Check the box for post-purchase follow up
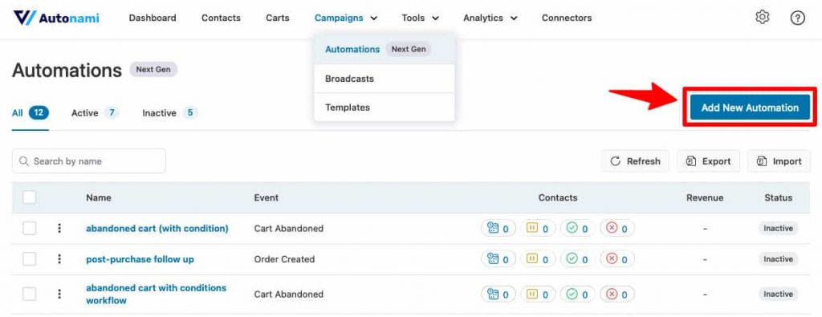 click(30, 259)
